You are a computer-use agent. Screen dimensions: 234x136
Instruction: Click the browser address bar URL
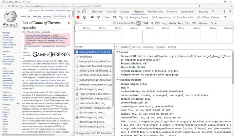coord(63,6)
